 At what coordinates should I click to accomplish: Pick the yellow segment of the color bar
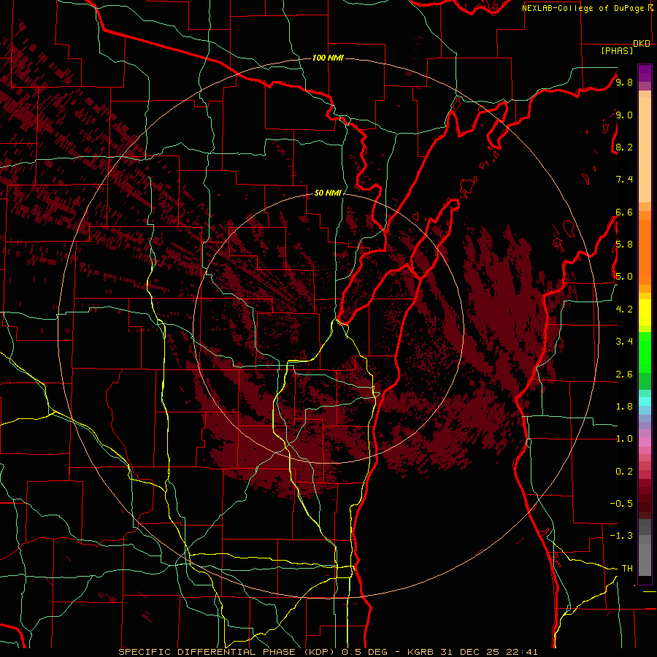click(x=645, y=312)
